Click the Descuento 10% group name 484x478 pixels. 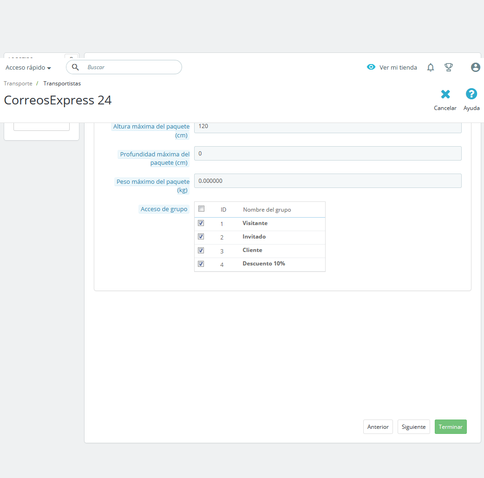264,264
